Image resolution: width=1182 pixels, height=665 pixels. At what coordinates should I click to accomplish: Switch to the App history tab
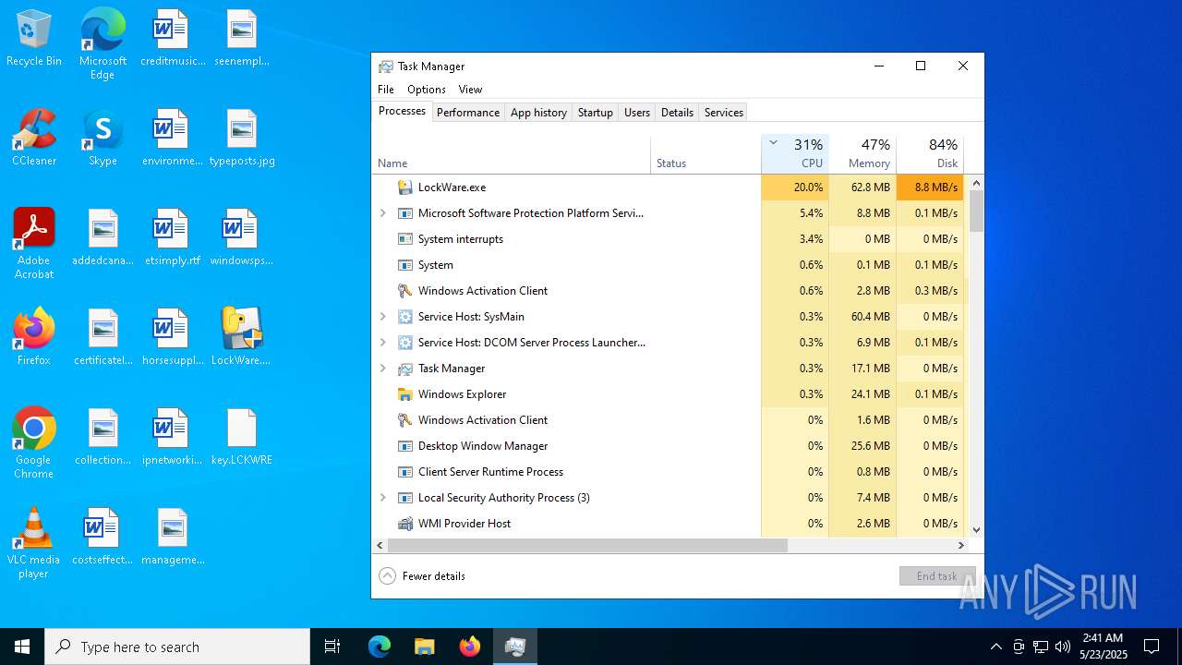[x=538, y=113]
